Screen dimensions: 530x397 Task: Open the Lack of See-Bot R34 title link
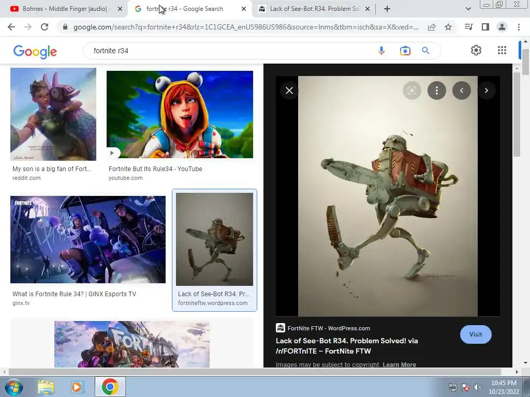[347, 346]
